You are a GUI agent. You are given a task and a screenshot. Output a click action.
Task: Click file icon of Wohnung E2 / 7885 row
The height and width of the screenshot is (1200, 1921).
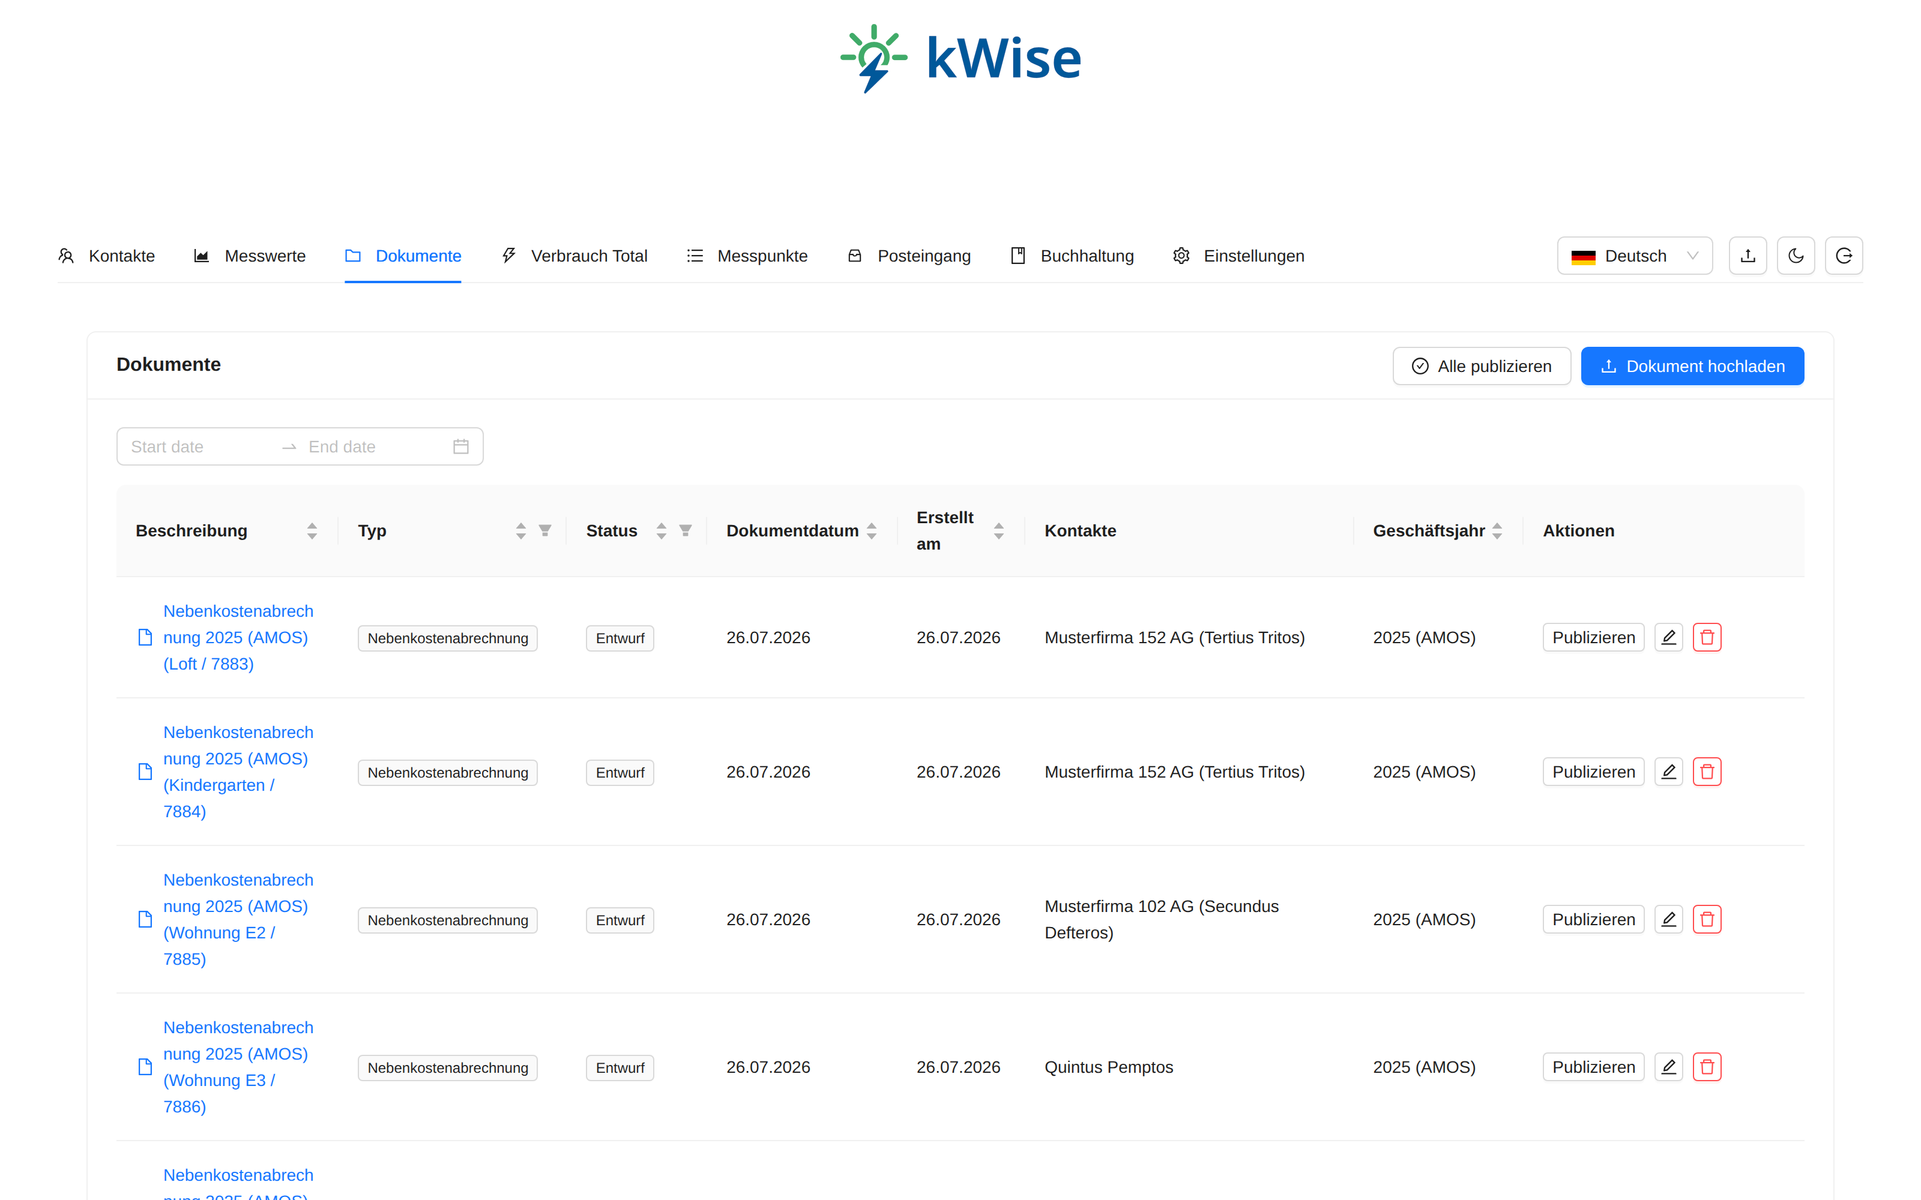pyautogui.click(x=145, y=919)
